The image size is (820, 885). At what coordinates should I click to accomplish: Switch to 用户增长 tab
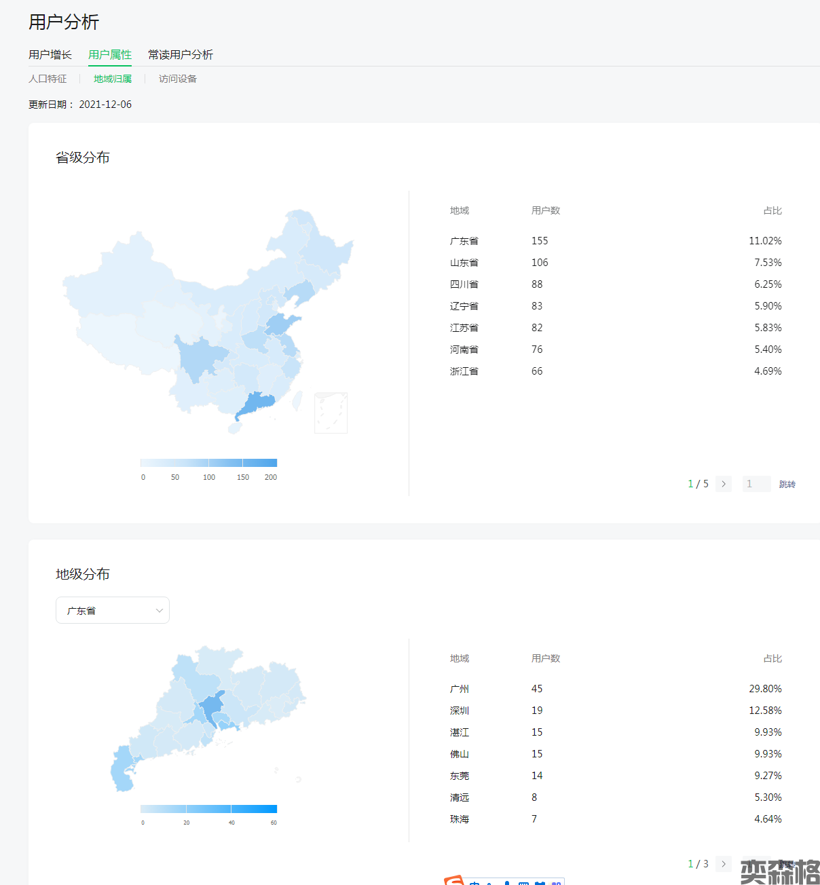coord(50,54)
